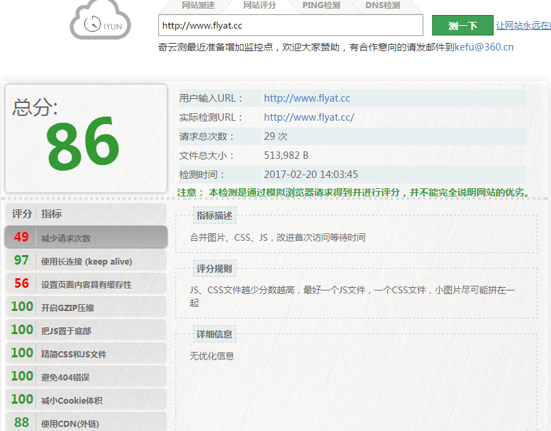Click the score 97 value
551x431 pixels.
(21, 260)
